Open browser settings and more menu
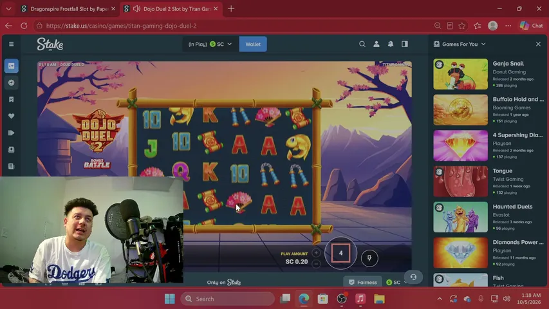This screenshot has width=549, height=309. click(508, 26)
